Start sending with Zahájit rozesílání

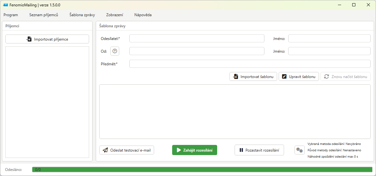coord(194,150)
